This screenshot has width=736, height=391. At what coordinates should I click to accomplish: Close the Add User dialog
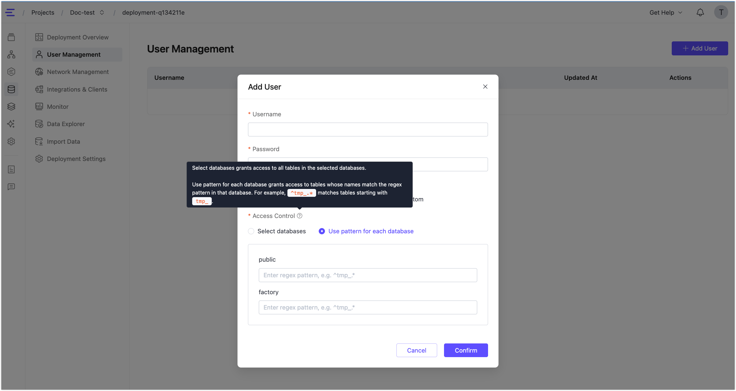click(485, 87)
